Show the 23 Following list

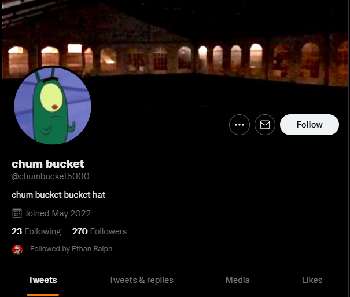coord(36,231)
